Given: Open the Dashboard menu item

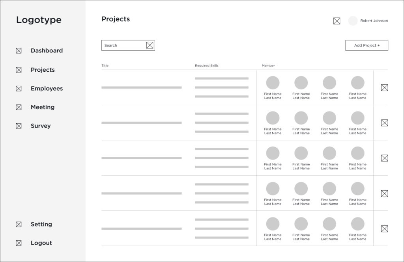Looking at the screenshot, I should 47,51.
